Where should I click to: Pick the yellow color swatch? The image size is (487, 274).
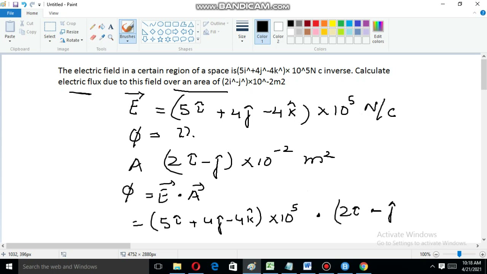click(333, 24)
